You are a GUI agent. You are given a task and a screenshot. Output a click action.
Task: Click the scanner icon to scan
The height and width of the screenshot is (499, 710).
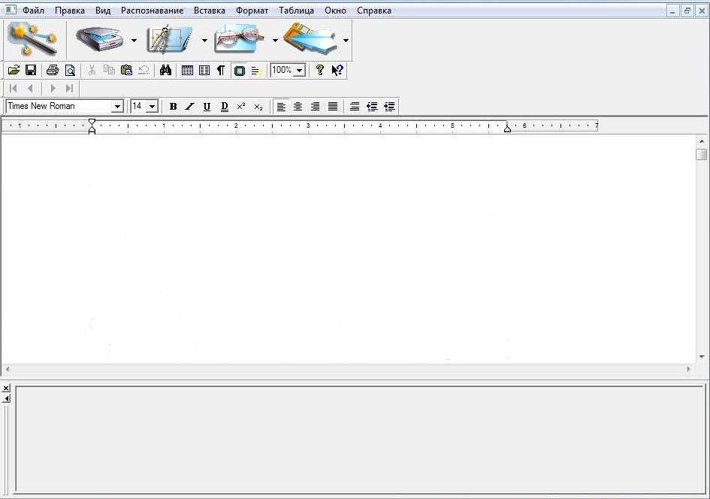(x=98, y=39)
